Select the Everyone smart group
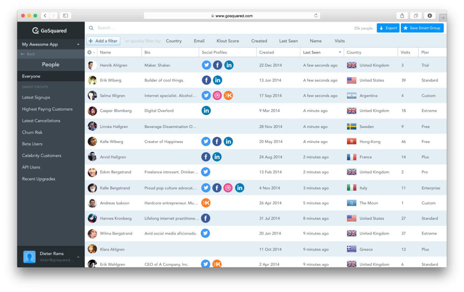This screenshot has width=464, height=292. point(31,76)
